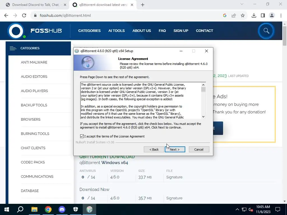The image size is (287, 215).
Task: Open the Windows Start menu
Action: click(7, 209)
